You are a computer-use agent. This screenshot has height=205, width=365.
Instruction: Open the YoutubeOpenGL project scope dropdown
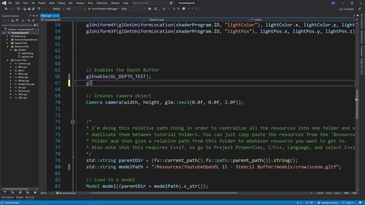(92, 20)
